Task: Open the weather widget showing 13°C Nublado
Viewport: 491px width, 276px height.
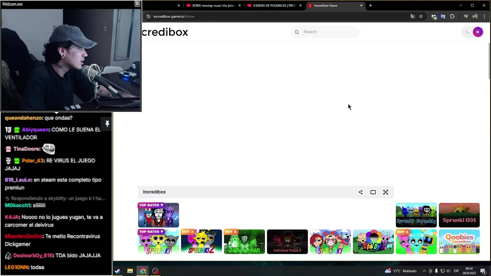Action: click(x=401, y=271)
